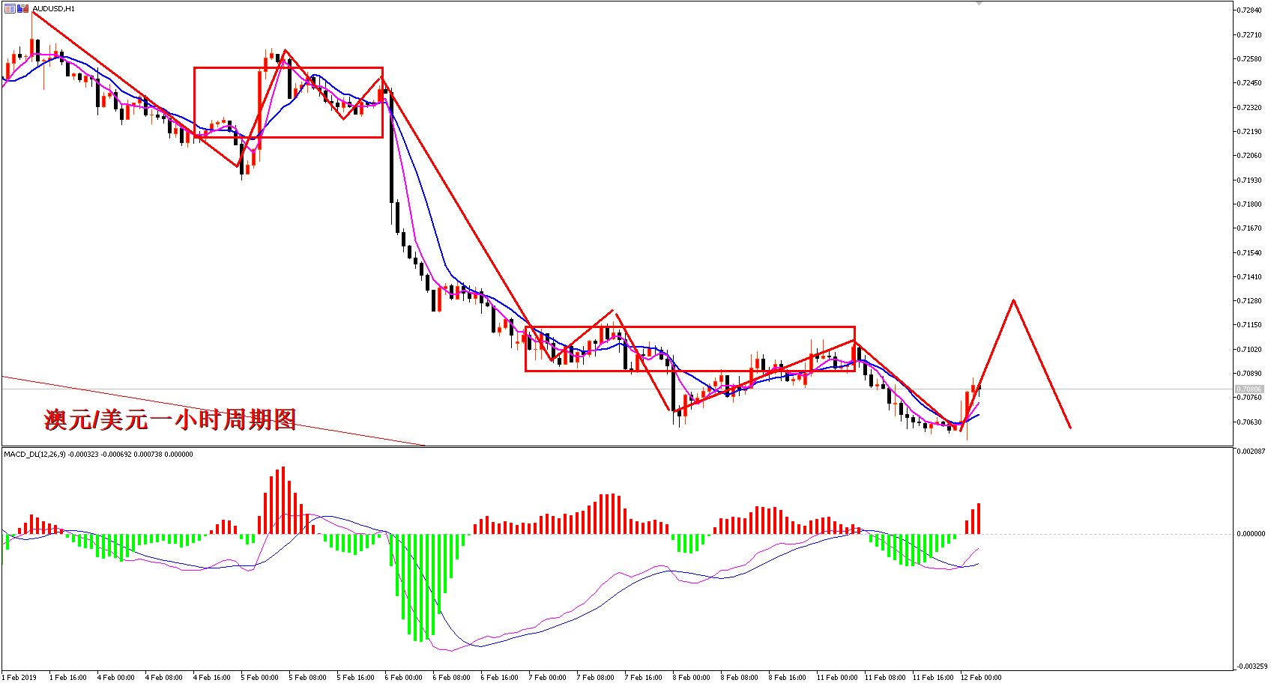The width and height of the screenshot is (1271, 683).
Task: Click the 0.002087 MACD scale maximum label
Action: point(1251,452)
